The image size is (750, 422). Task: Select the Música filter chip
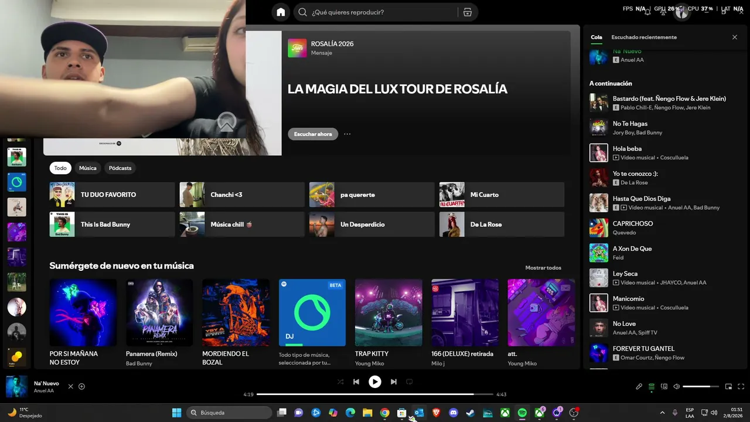point(88,168)
